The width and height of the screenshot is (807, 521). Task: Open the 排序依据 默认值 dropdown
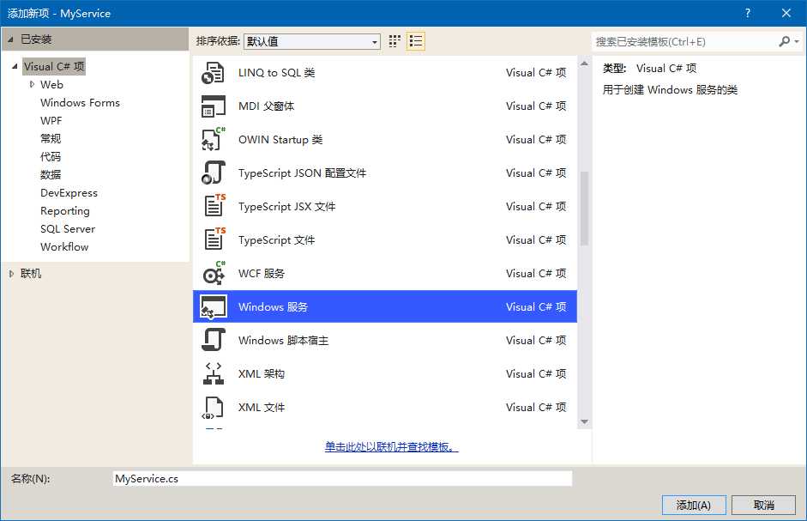[x=312, y=41]
